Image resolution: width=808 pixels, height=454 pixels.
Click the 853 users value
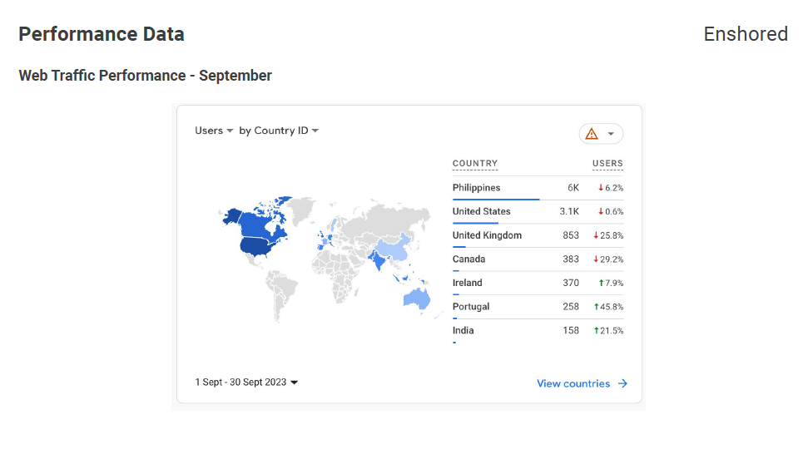pyautogui.click(x=571, y=235)
